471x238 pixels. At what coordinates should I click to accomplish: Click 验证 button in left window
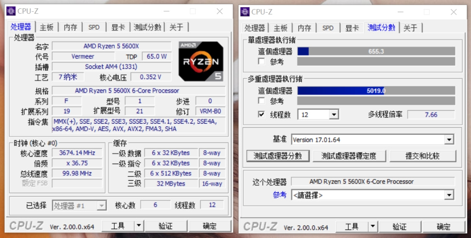(165, 226)
